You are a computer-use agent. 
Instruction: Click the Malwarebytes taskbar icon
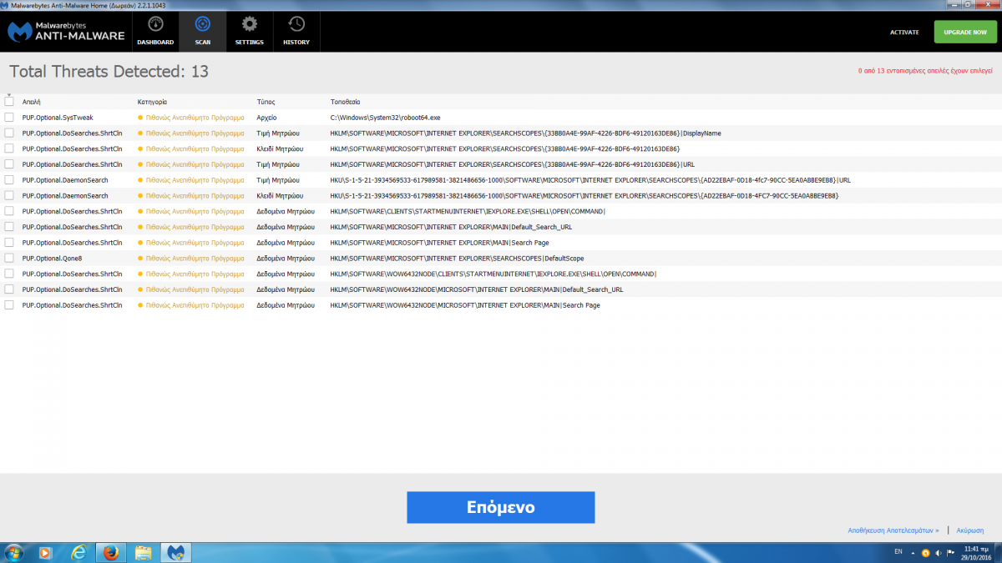point(175,552)
